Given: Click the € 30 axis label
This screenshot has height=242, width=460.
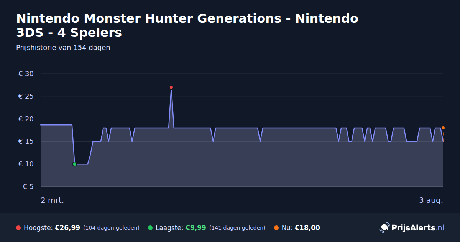Looking at the screenshot, I should coord(26,74).
